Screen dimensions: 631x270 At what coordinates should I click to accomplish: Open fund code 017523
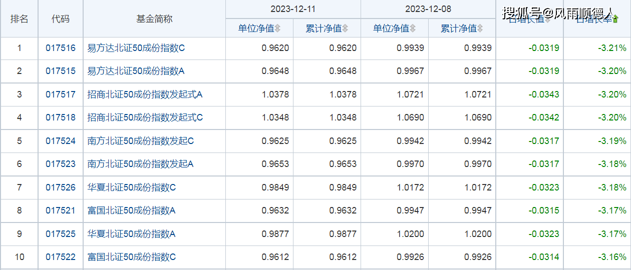click(61, 164)
